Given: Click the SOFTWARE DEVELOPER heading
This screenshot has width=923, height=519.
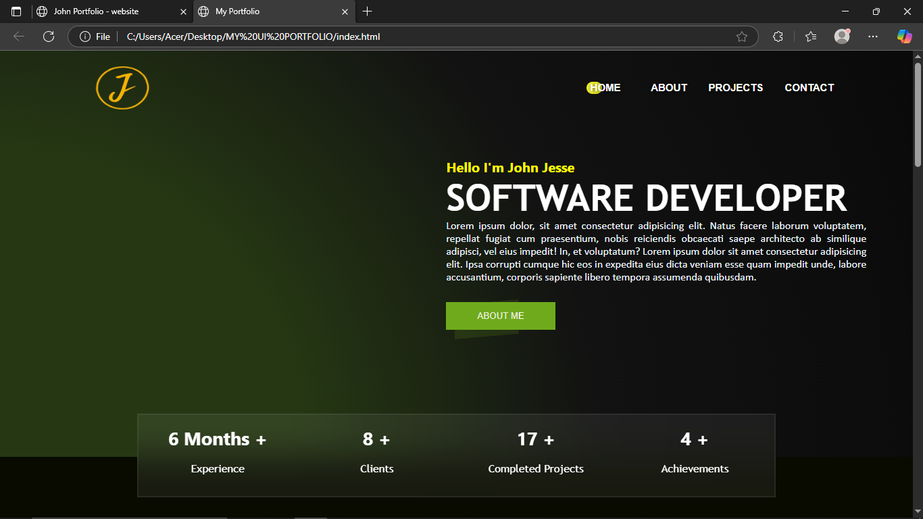Looking at the screenshot, I should (646, 198).
